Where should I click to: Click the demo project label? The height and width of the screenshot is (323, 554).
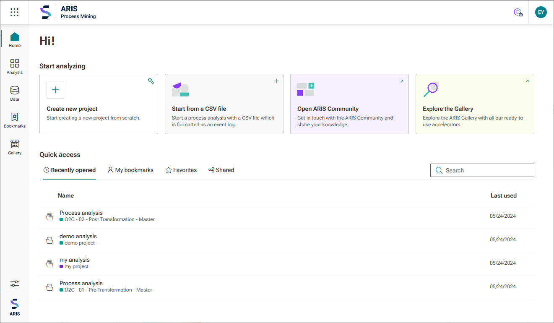pyautogui.click(x=80, y=243)
